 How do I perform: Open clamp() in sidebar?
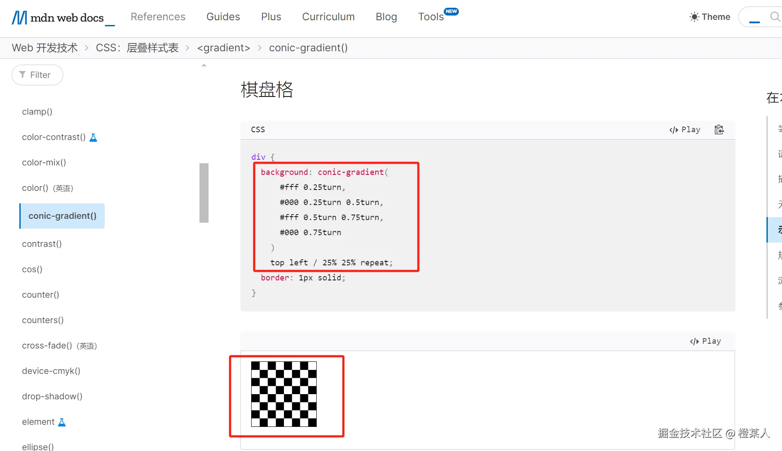click(37, 112)
